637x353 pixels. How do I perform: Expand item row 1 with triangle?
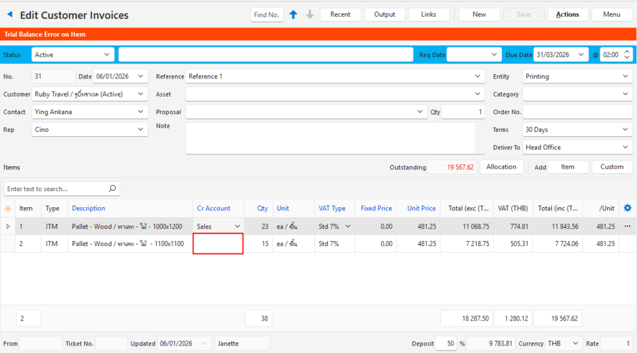coord(8,227)
